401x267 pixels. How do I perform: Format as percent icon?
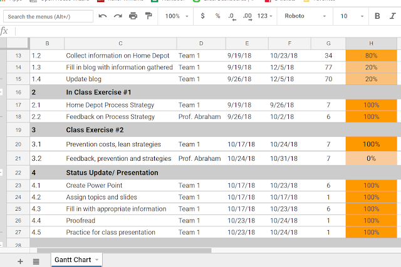tap(217, 16)
